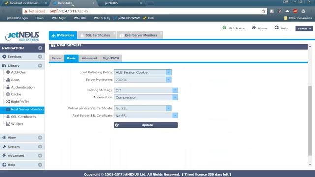Switch to the IP-Services tab
The width and height of the screenshot is (315, 177).
pos(63,35)
